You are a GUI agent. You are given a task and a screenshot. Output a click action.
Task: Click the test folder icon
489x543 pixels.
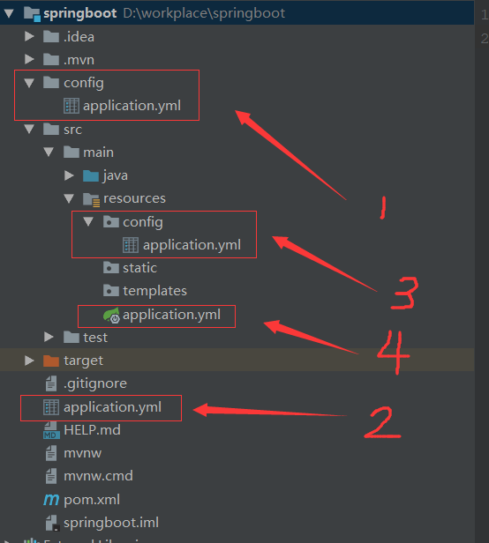coord(71,337)
